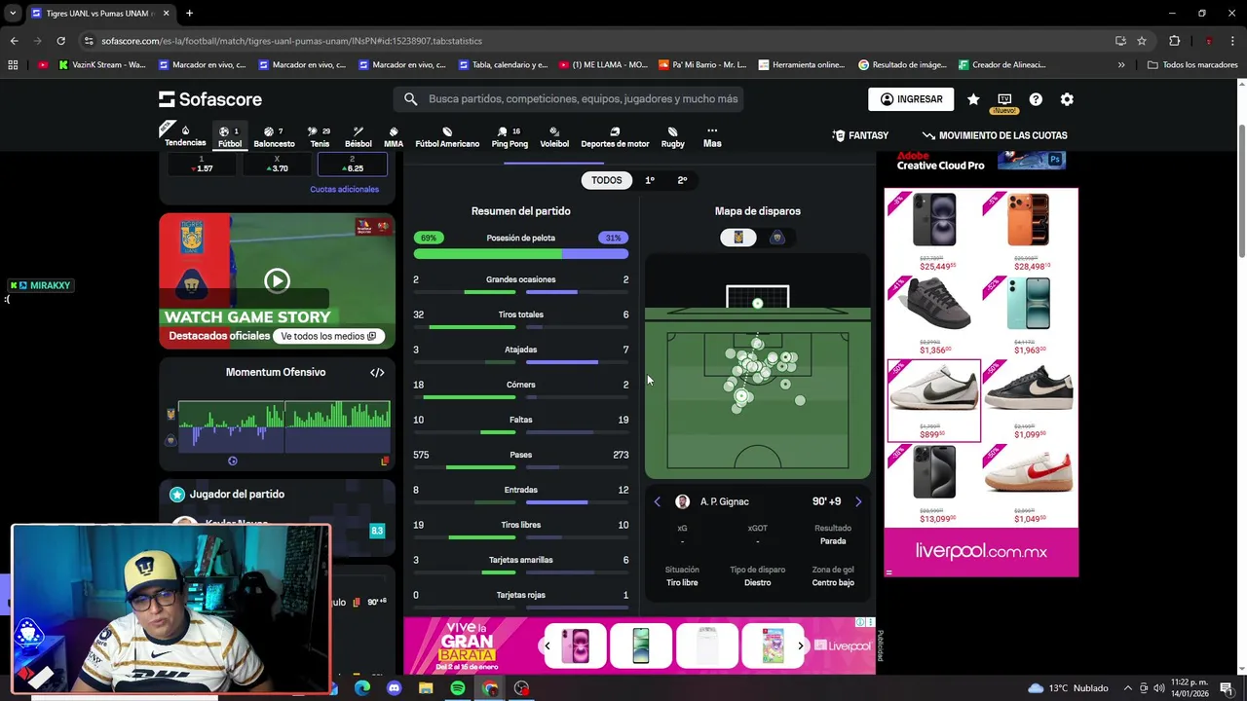Open Sofascore settings gear
Screen dimensions: 1247x701
1067,99
